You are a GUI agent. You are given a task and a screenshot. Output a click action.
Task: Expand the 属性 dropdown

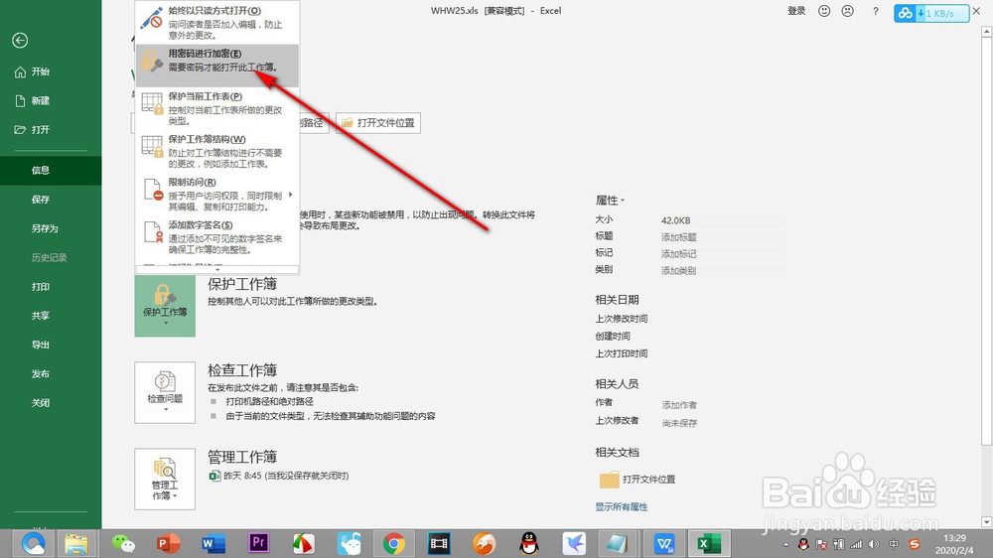pos(610,201)
